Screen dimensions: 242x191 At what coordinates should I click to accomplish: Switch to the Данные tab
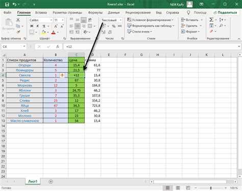click(x=114, y=13)
